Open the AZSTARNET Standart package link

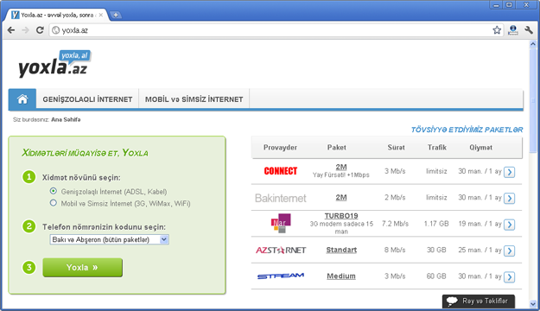click(341, 250)
